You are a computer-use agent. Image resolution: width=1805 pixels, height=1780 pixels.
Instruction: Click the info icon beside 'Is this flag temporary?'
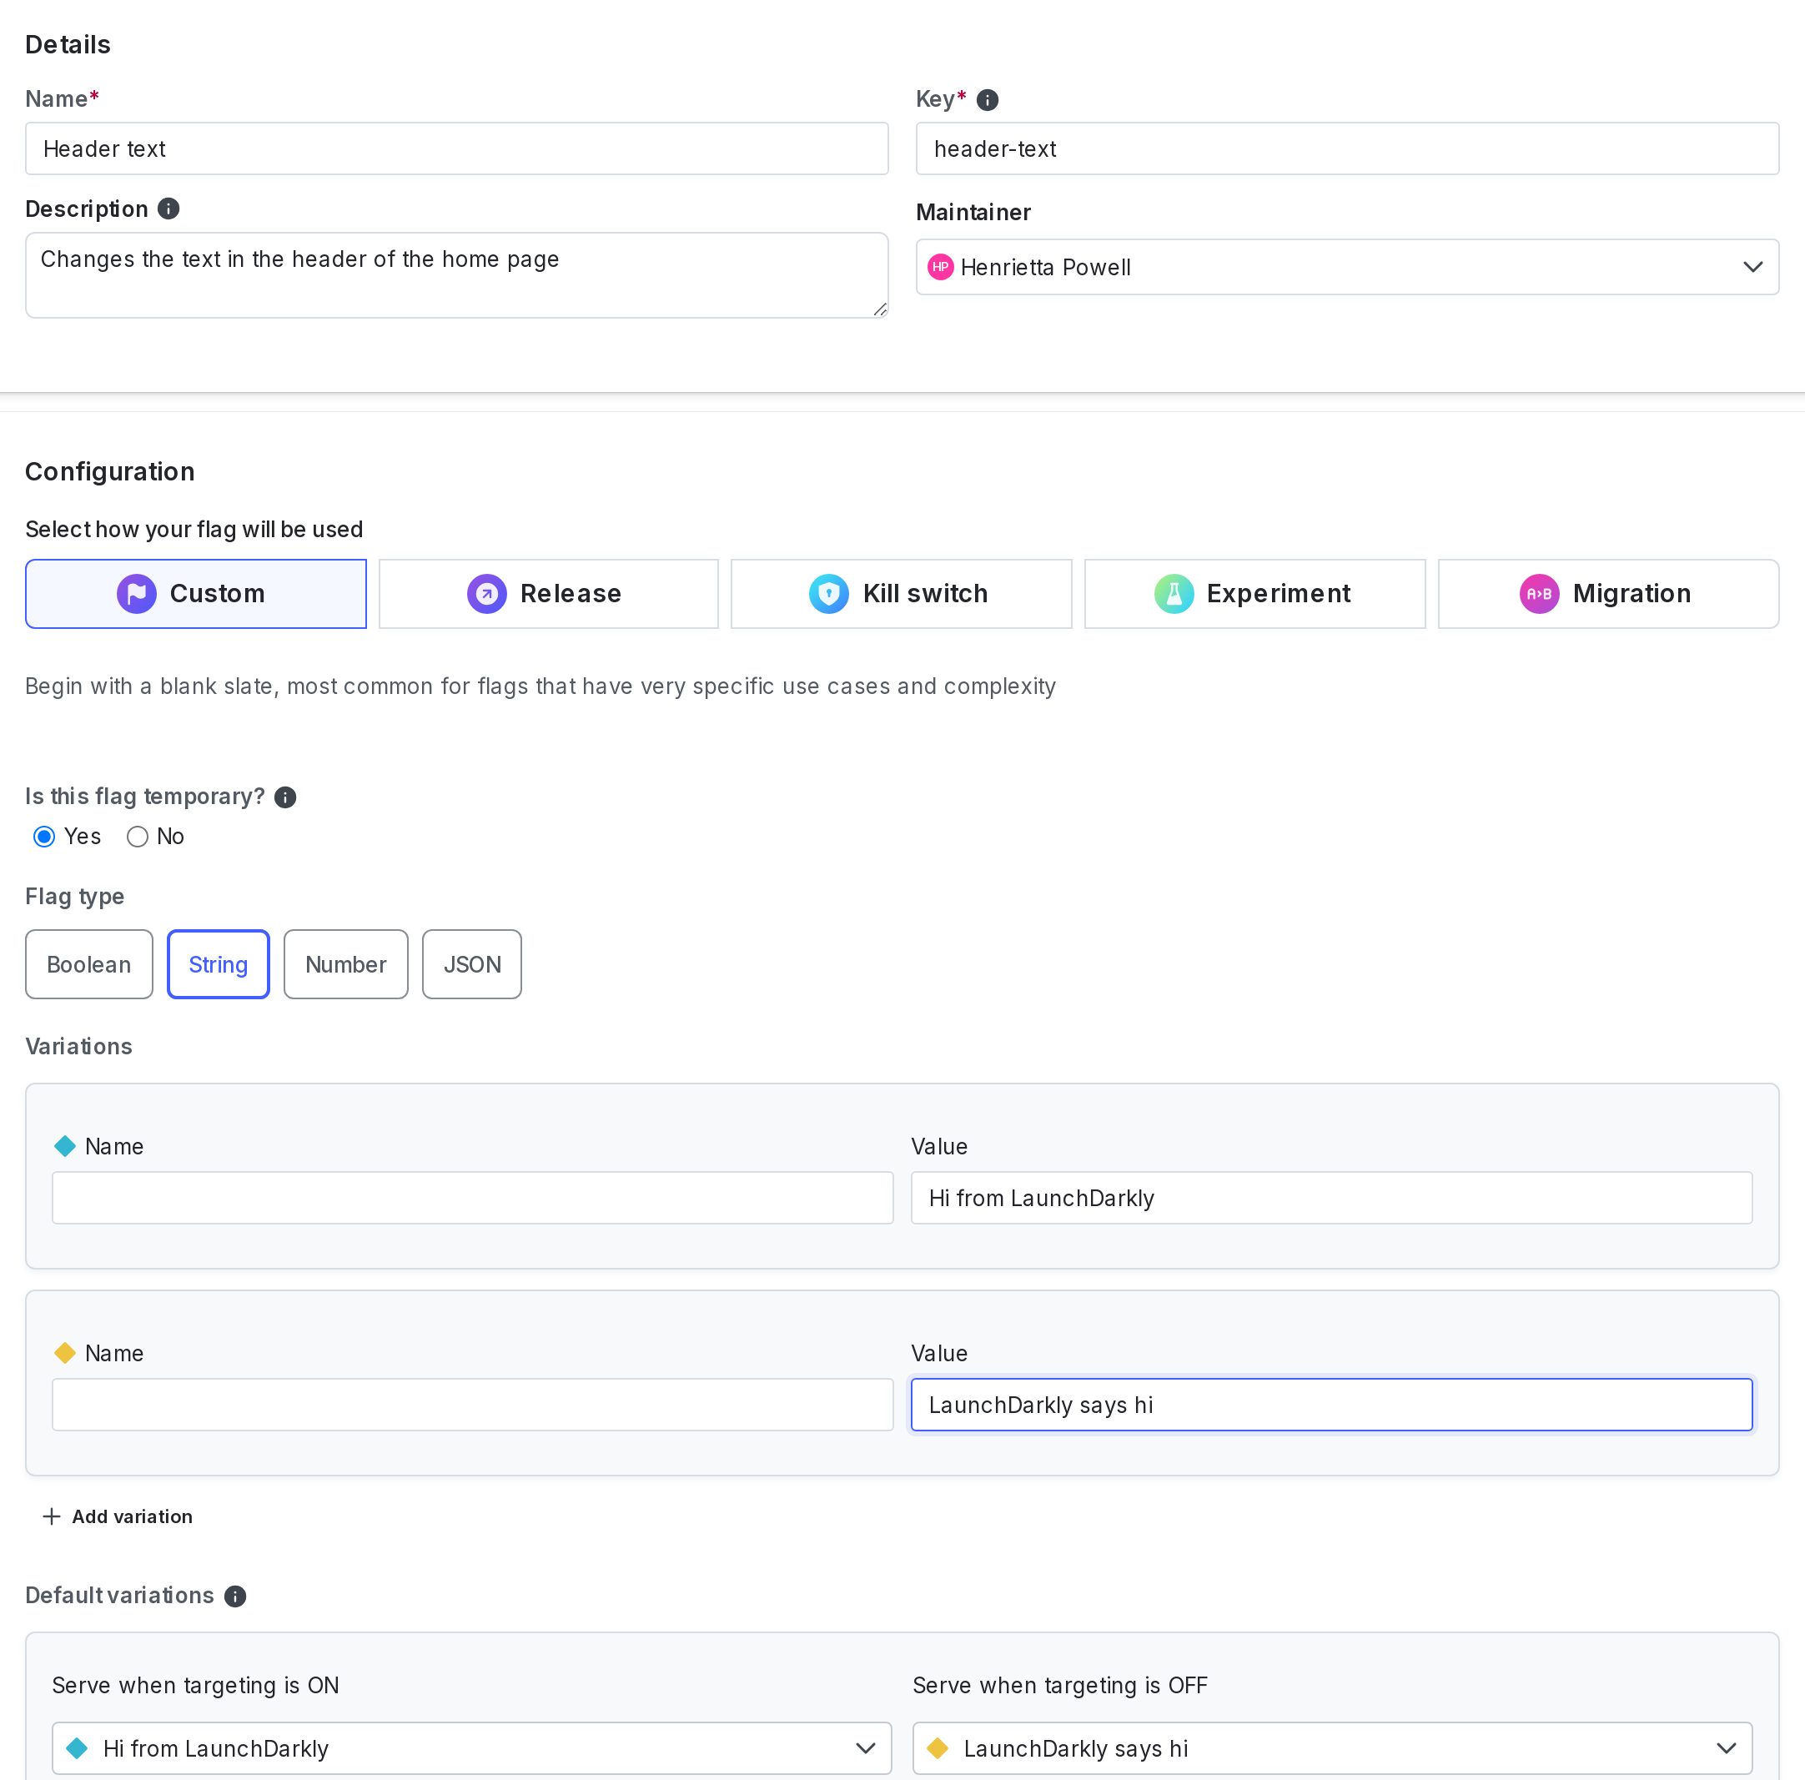285,797
